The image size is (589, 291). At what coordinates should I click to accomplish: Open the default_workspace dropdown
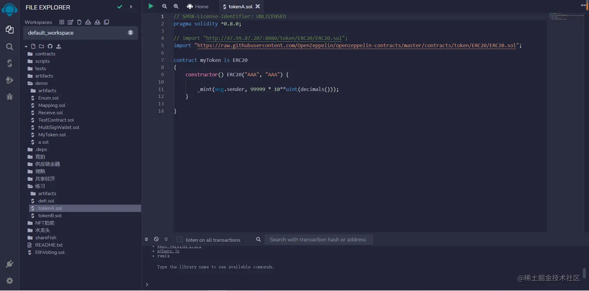coord(80,33)
